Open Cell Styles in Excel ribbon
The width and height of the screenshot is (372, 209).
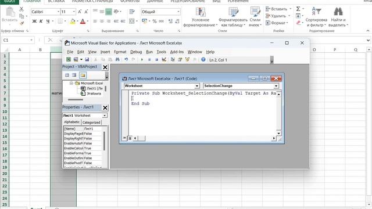[x=255, y=17]
